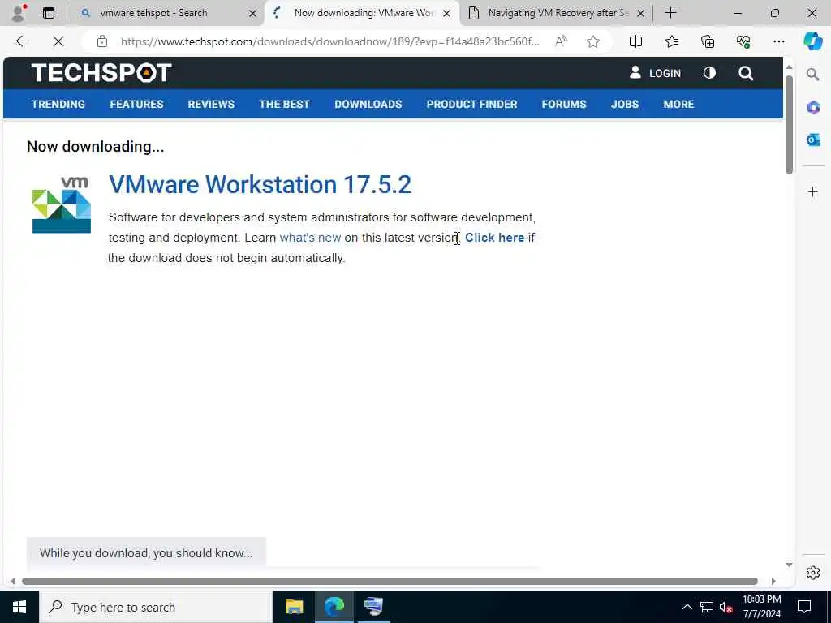Add this page to favorites star
This screenshot has height=623, width=831.
(593, 41)
